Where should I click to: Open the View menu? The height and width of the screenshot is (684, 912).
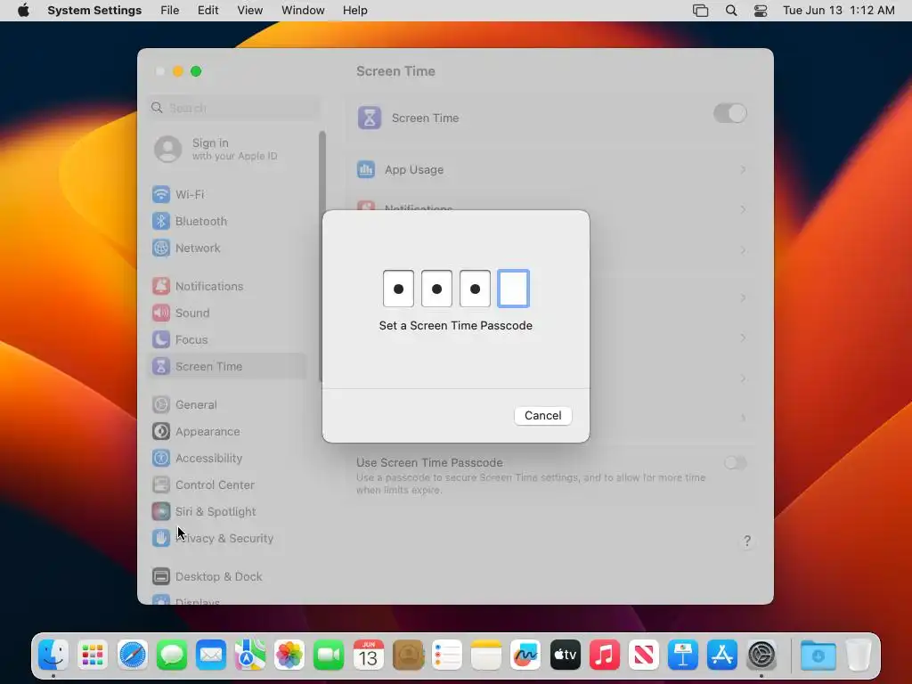coord(249,11)
